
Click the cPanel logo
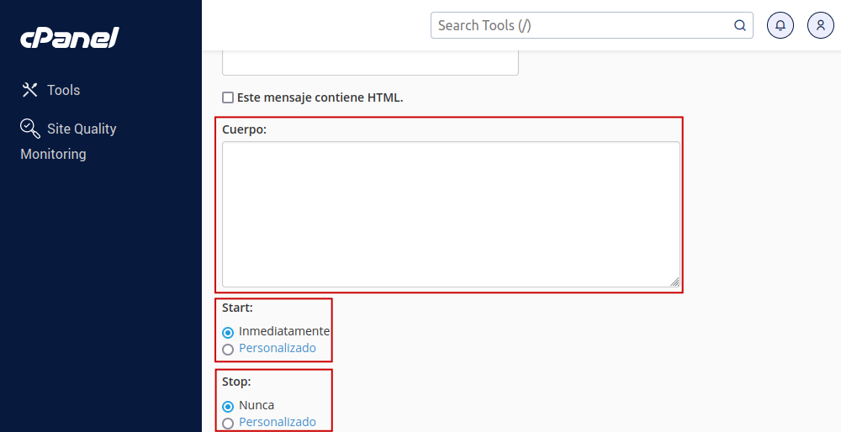(70, 38)
